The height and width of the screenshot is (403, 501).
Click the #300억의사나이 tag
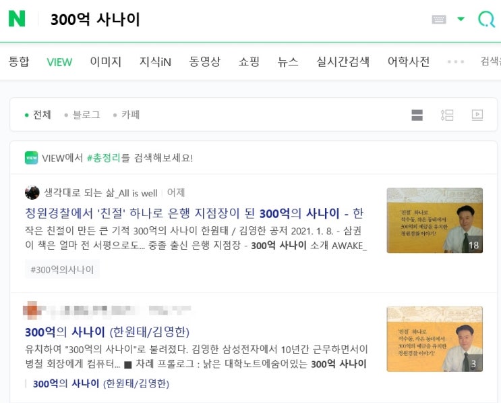click(x=62, y=269)
